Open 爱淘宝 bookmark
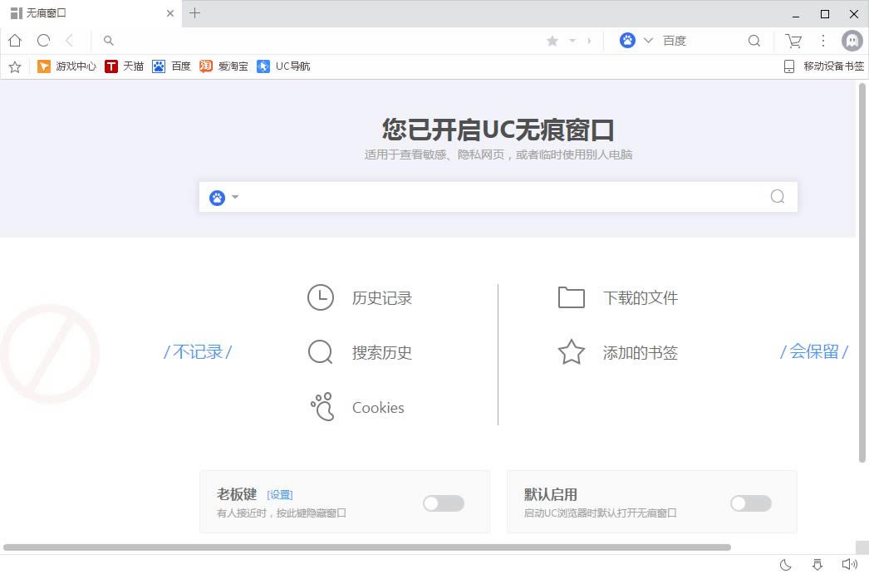Viewport: 869px width, 574px height. pyautogui.click(x=224, y=66)
